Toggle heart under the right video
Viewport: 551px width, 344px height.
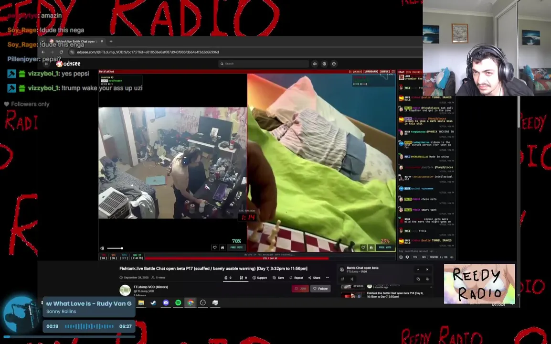(363, 247)
